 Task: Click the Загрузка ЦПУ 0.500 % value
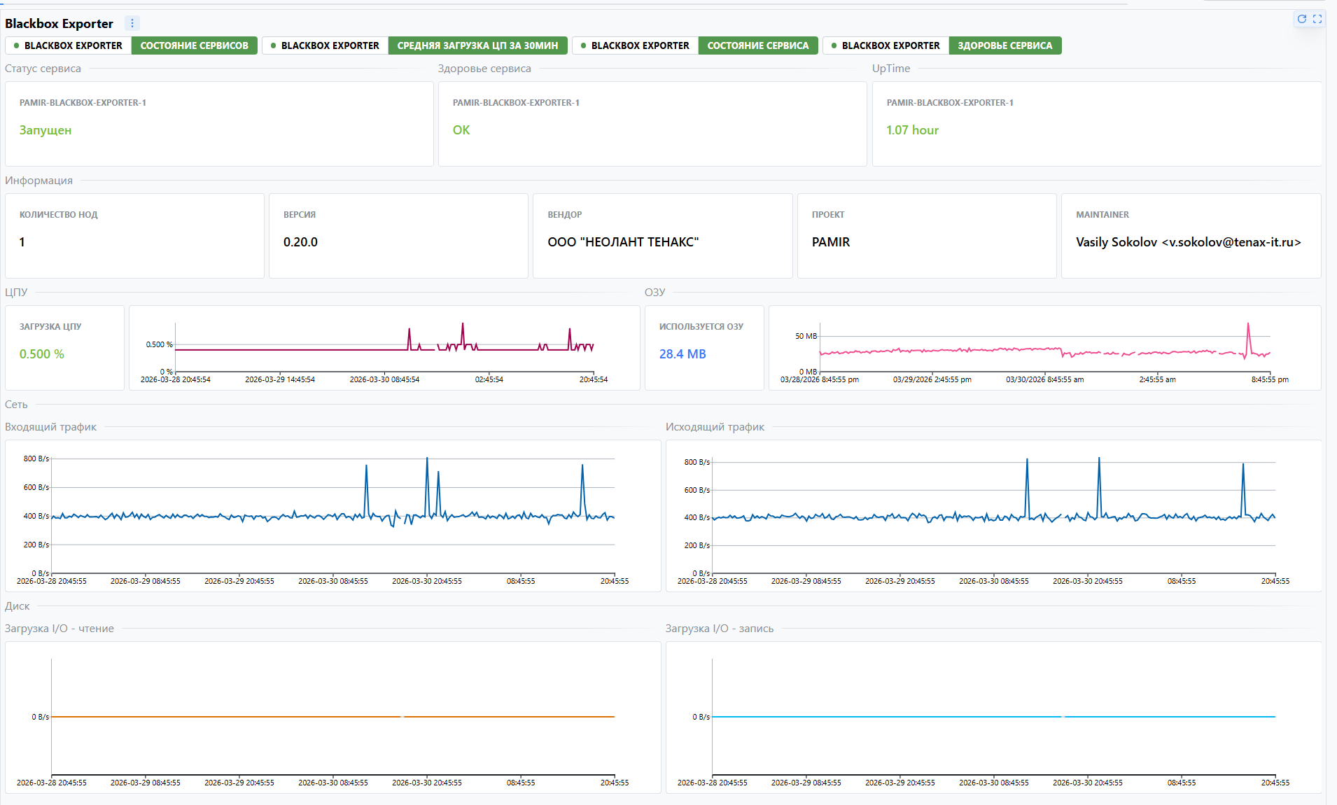point(42,354)
